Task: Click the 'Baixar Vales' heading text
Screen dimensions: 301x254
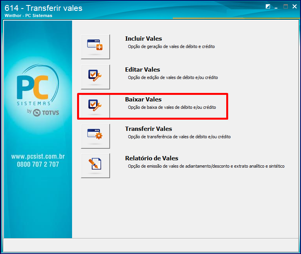Action: (143, 100)
